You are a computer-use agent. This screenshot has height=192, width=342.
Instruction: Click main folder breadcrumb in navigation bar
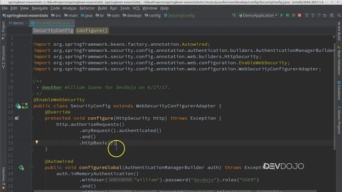click(x=71, y=15)
